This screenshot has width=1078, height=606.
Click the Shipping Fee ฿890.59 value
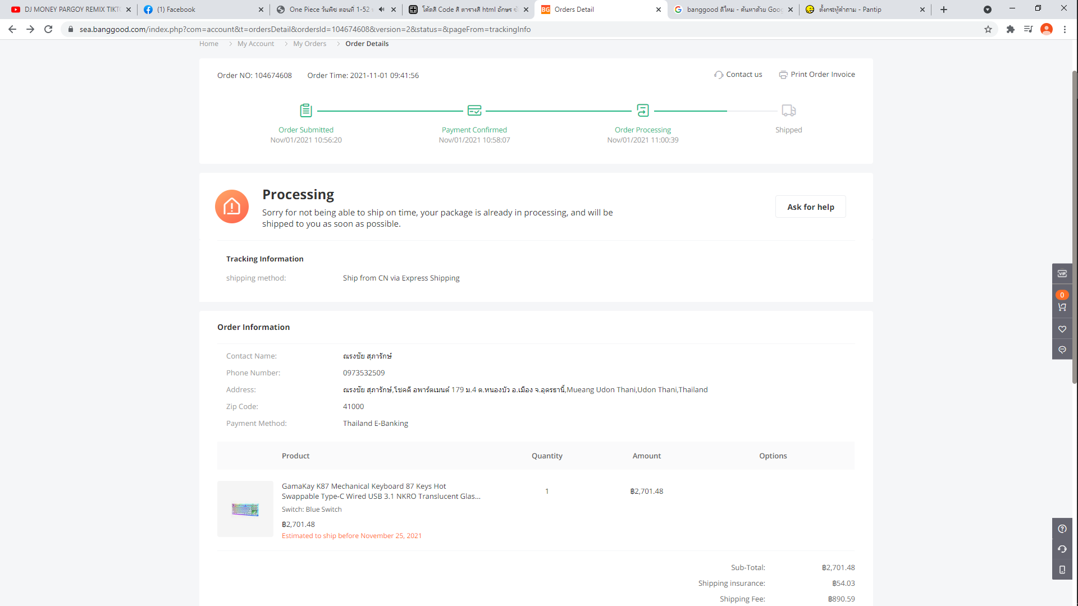coord(841,599)
